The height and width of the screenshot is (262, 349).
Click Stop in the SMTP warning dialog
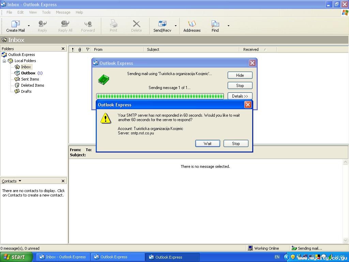tap(236, 144)
